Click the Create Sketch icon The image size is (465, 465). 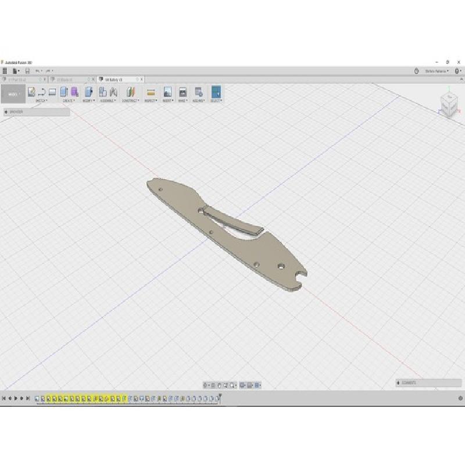(31, 92)
